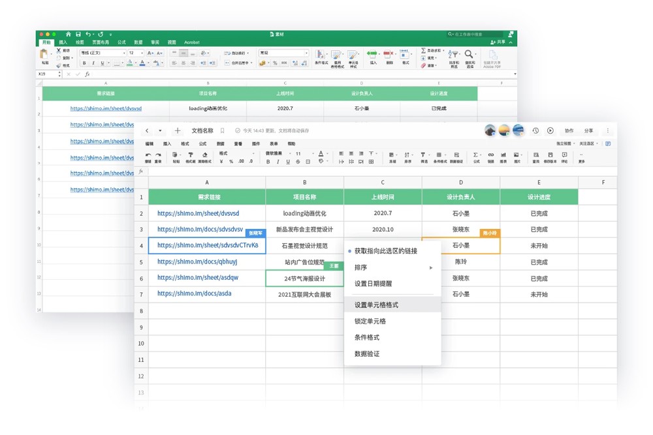The width and height of the screenshot is (653, 435).
Task: Insert a chart with the 图表 icon
Action: (503, 155)
